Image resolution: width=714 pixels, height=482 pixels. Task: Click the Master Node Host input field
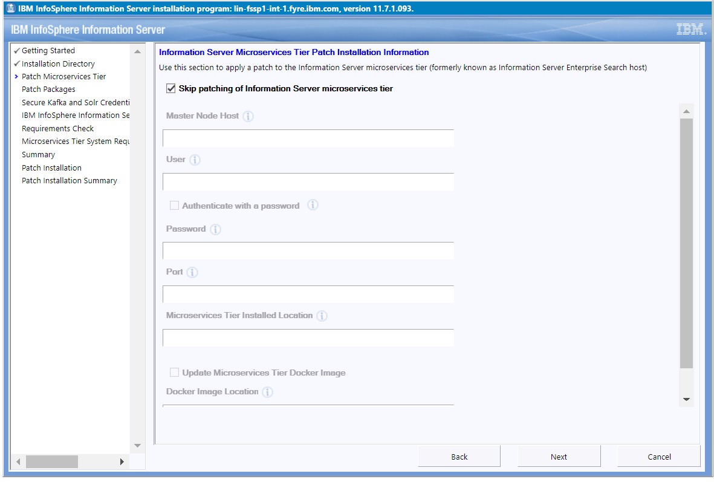pyautogui.click(x=308, y=138)
